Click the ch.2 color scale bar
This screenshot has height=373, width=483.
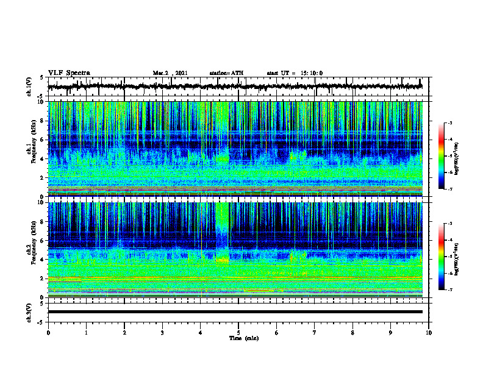click(441, 257)
